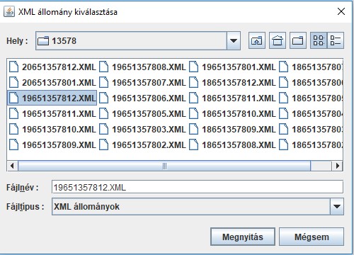354x255 pixels.
Task: Select file 18651357808.XML
Action: (232, 145)
